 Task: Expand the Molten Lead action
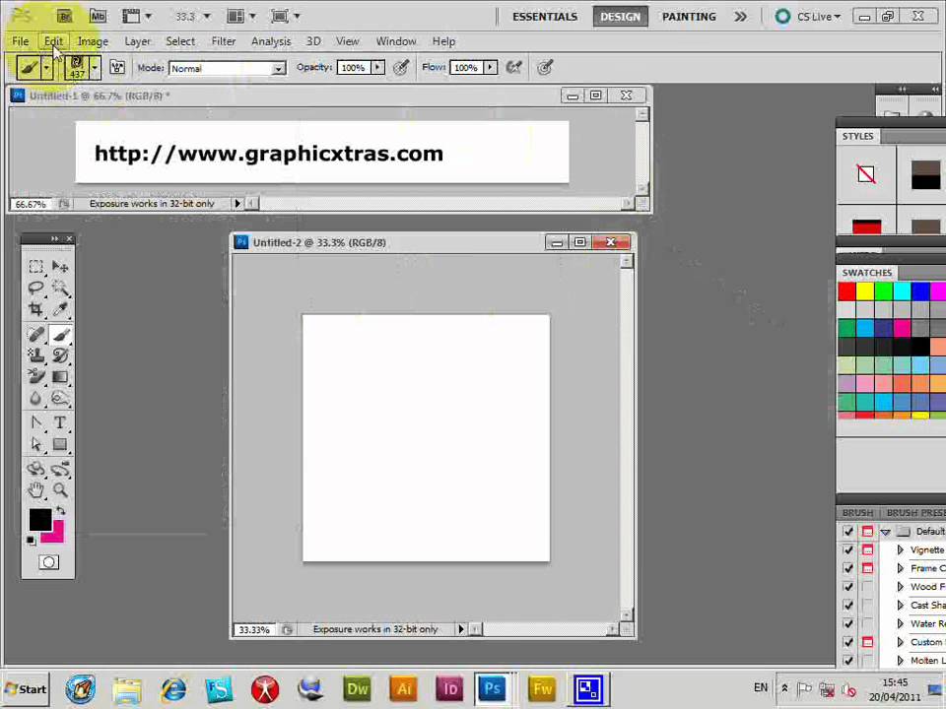click(x=900, y=660)
